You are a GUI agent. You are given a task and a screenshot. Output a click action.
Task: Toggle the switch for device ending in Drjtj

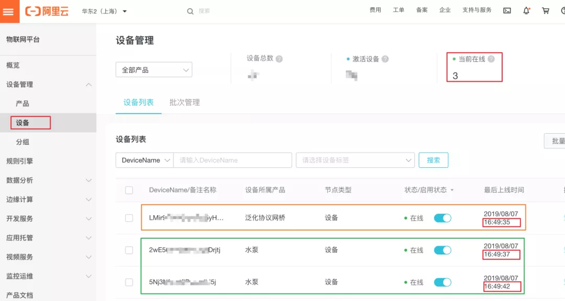[x=443, y=250]
